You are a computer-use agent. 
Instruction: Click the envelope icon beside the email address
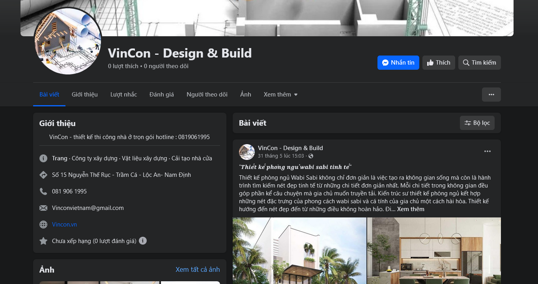click(x=43, y=208)
